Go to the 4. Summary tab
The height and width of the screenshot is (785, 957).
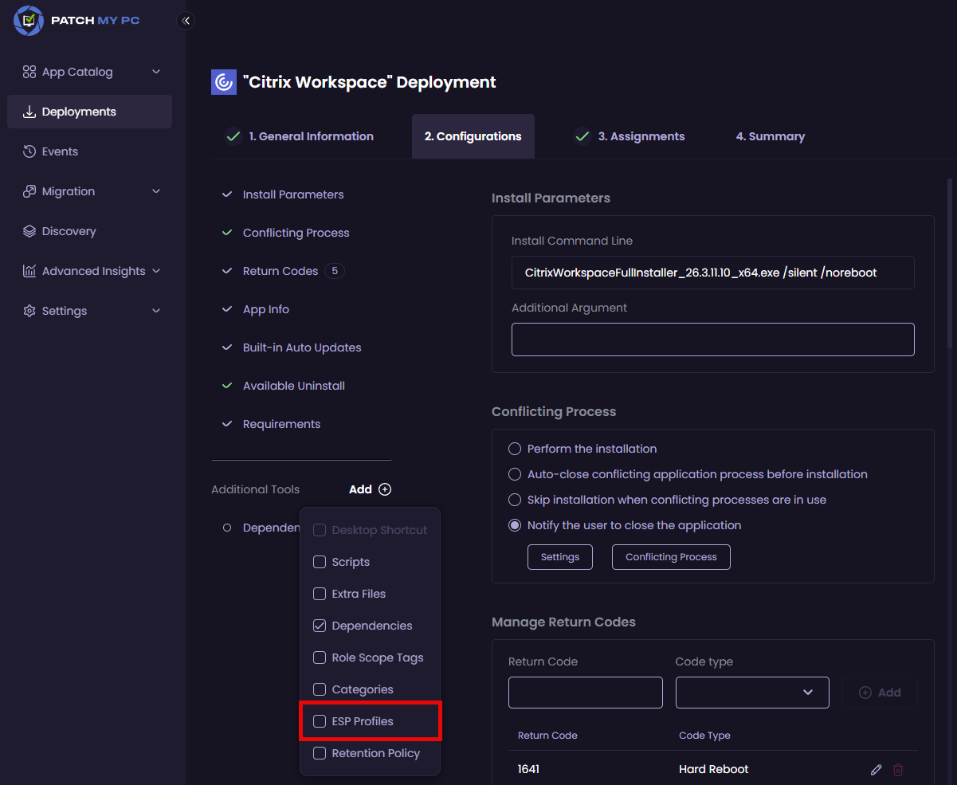tap(770, 136)
